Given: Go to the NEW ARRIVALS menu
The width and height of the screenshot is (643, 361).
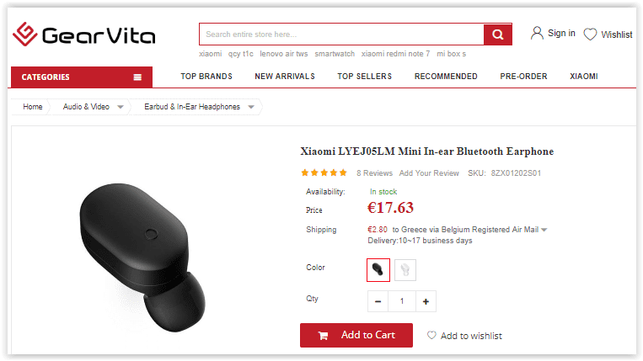Looking at the screenshot, I should tap(285, 77).
